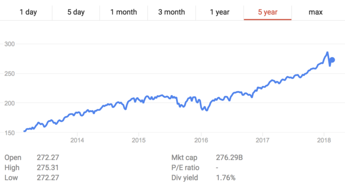Click the 2014 x-axis label

(x=77, y=140)
